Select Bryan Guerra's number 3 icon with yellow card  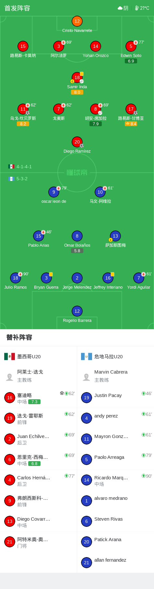click(46, 278)
